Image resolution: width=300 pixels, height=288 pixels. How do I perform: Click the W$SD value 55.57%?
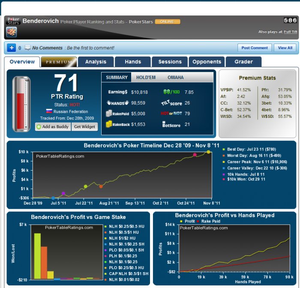click(285, 116)
